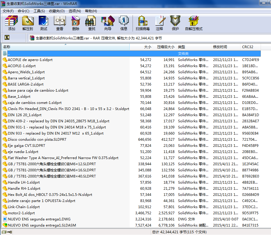Click icon of ACOPLE de apero-1.sldprt
This screenshot has width=271, height=235.
tap(5, 60)
